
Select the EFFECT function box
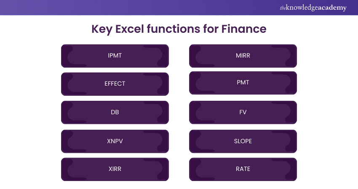pyautogui.click(x=115, y=84)
